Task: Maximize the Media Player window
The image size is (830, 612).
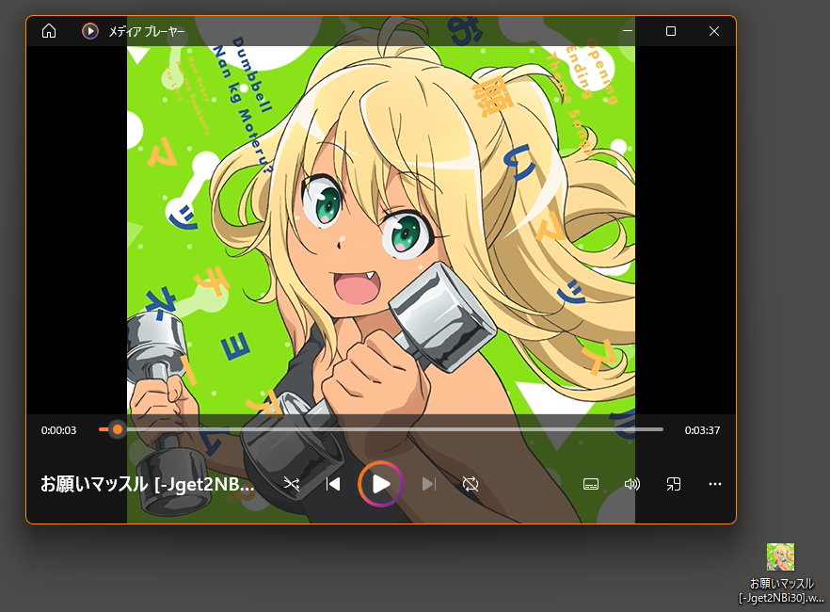Action: 671,31
